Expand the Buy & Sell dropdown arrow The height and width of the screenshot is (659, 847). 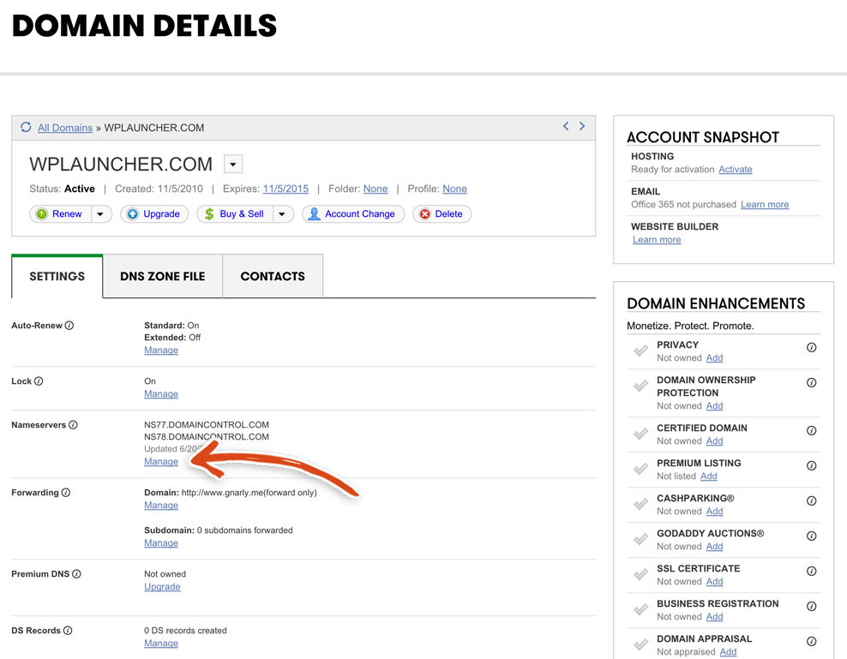pyautogui.click(x=282, y=214)
